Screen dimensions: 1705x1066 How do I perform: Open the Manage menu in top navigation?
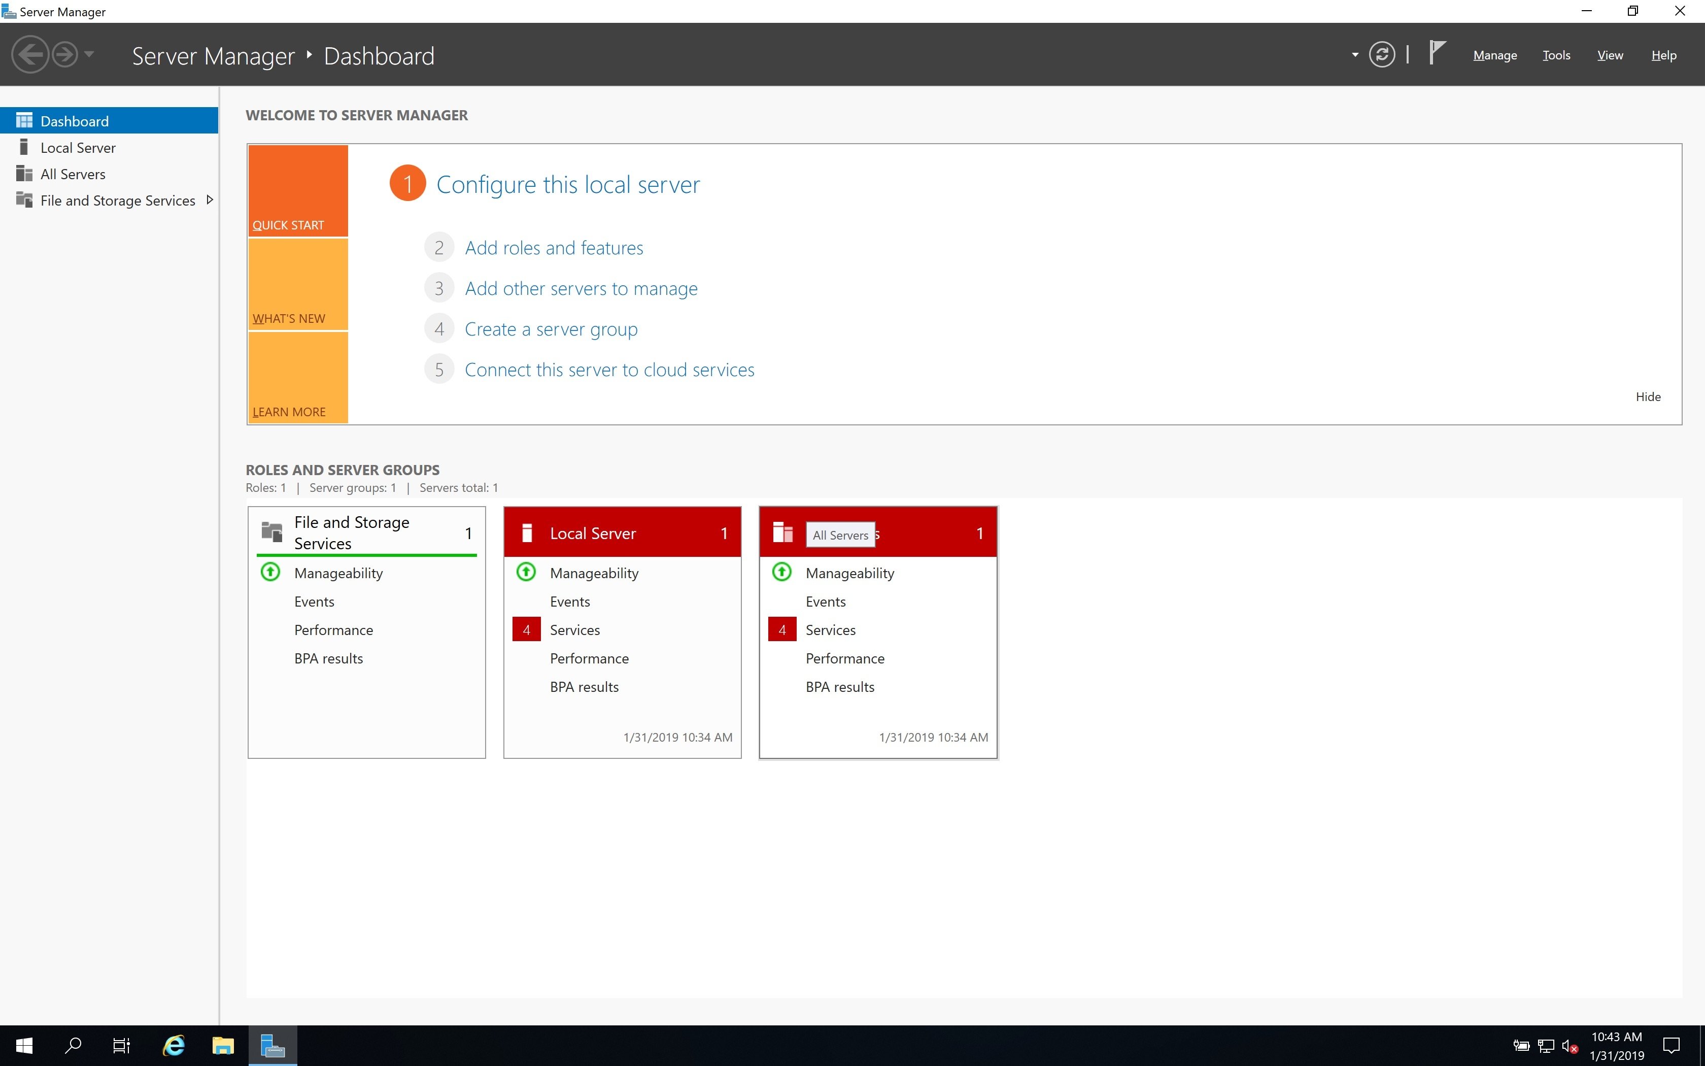click(1495, 54)
